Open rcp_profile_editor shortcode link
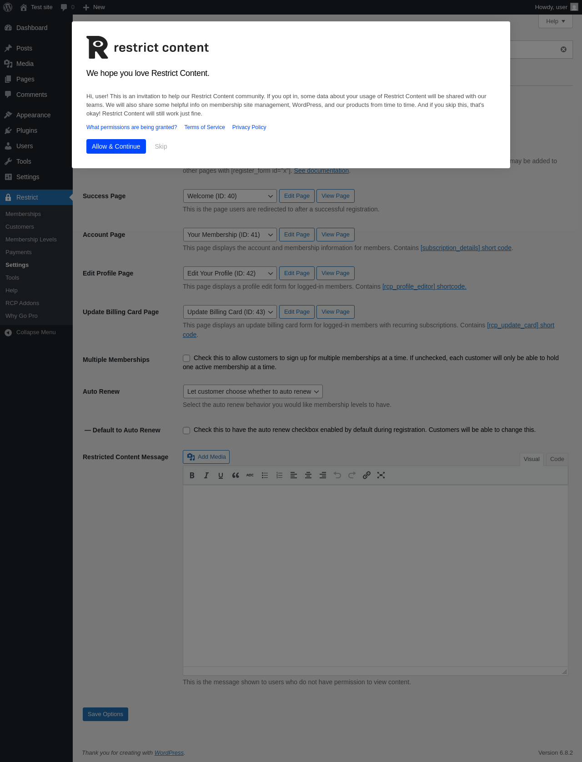 424,286
